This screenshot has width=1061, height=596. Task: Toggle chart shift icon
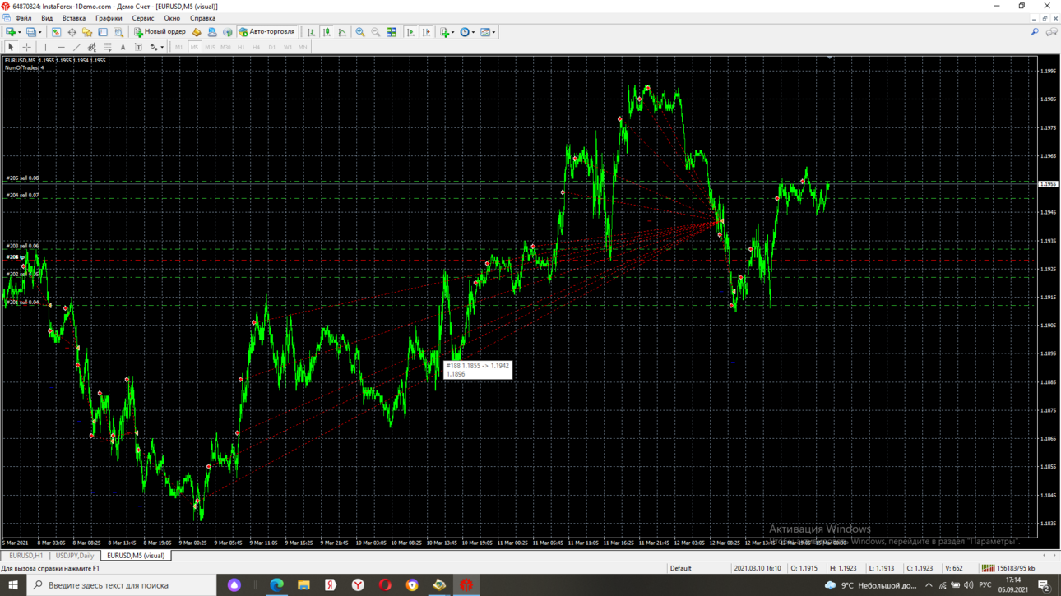coord(426,32)
